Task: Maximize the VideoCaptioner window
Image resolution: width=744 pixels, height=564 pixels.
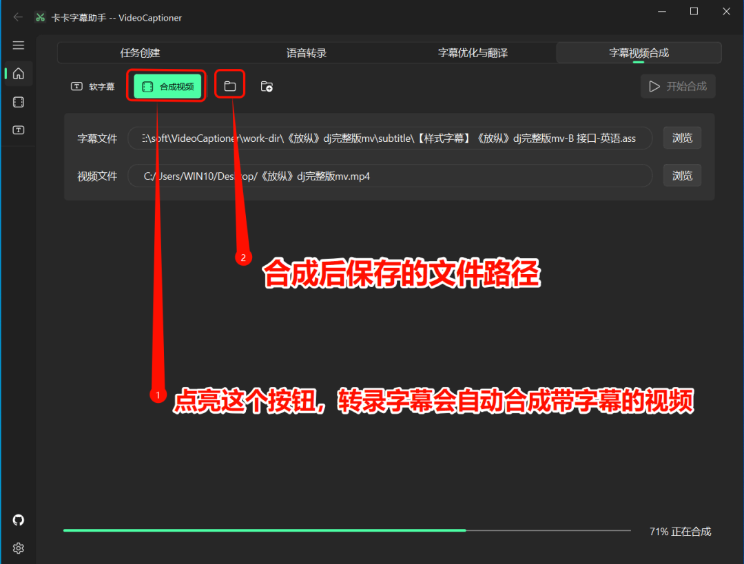Action: 694,12
